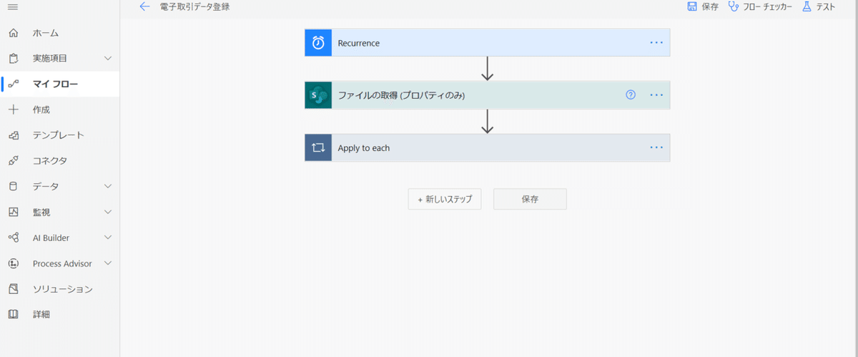Expand the 監視 chevron
Image resolution: width=858 pixels, height=357 pixels.
(x=108, y=212)
